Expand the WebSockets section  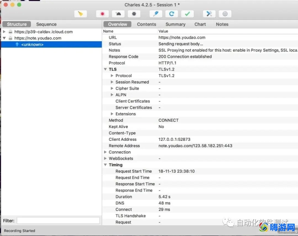coord(105,159)
